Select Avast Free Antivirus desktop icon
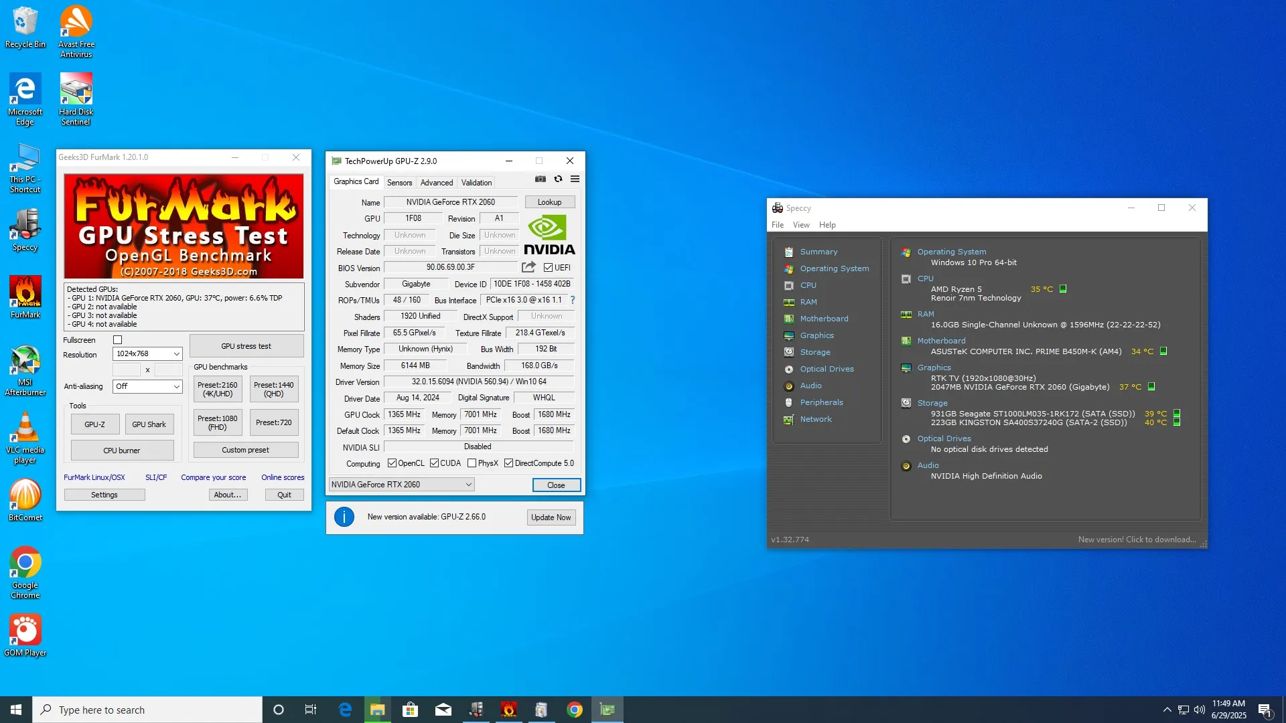 coord(76,31)
